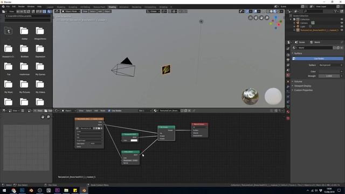The image size is (345, 194).
Task: Switch to the Layout workspace tab
Action: point(50,7)
